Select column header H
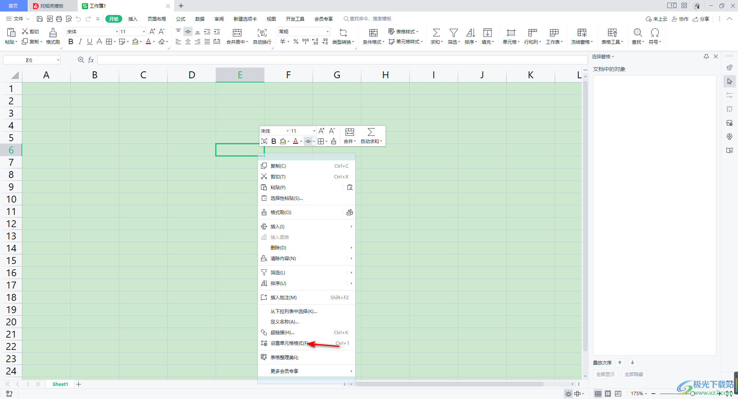Screen dimensions: 738x399 click(385, 75)
